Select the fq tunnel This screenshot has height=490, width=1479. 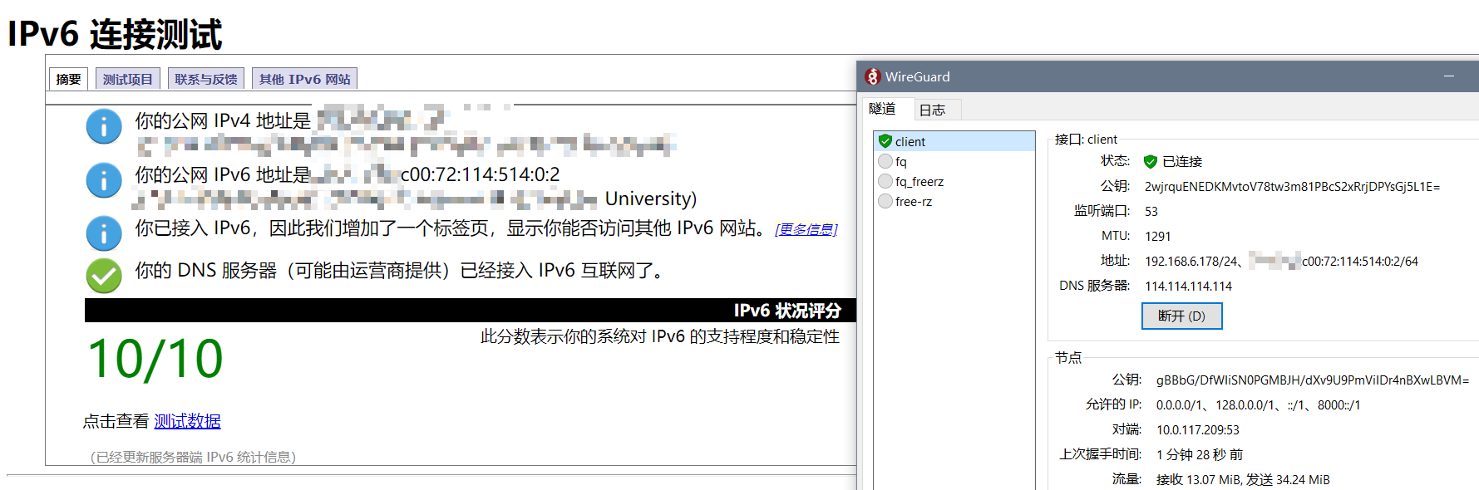(x=954, y=161)
